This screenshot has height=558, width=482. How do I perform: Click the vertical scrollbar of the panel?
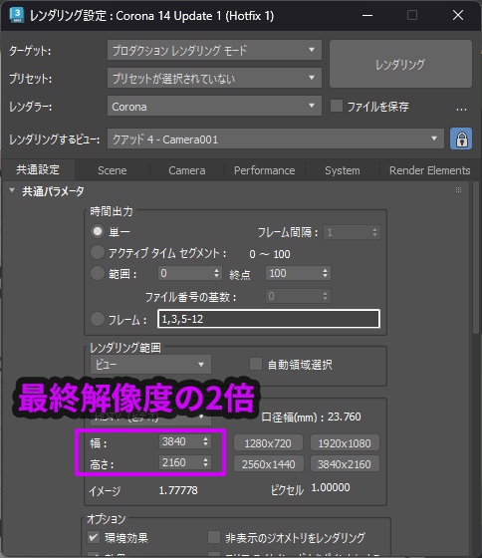tap(476, 258)
